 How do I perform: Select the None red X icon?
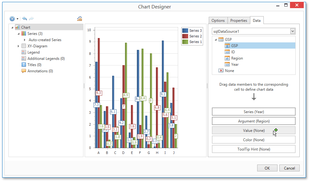point(221,70)
